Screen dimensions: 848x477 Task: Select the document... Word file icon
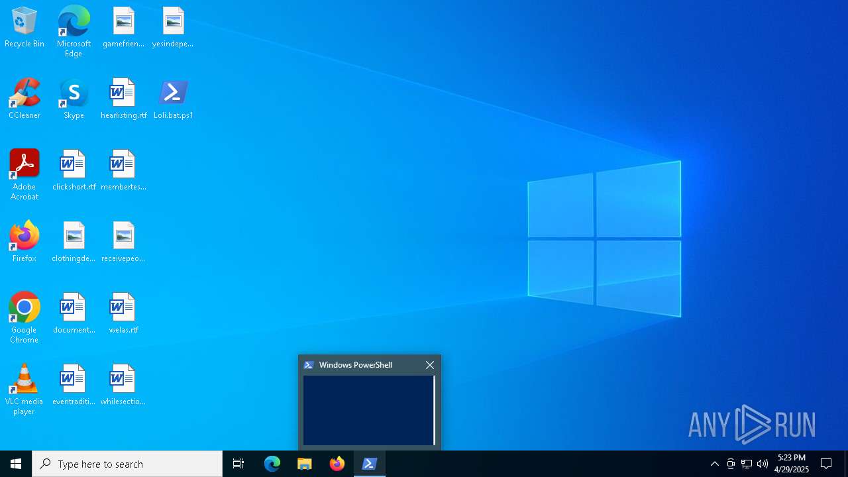click(74, 314)
